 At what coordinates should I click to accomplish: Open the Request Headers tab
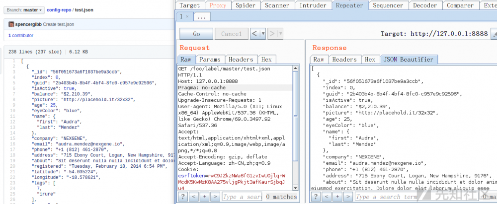(x=241, y=59)
